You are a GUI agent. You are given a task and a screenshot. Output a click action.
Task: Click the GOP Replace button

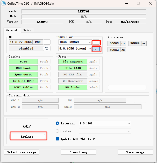pos(27,137)
